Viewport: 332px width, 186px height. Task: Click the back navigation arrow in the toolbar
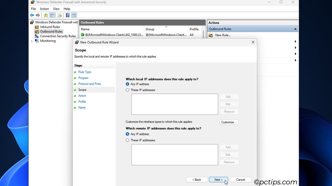[32, 15]
